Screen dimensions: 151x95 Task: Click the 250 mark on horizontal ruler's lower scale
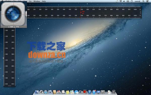(x=46, y=15)
